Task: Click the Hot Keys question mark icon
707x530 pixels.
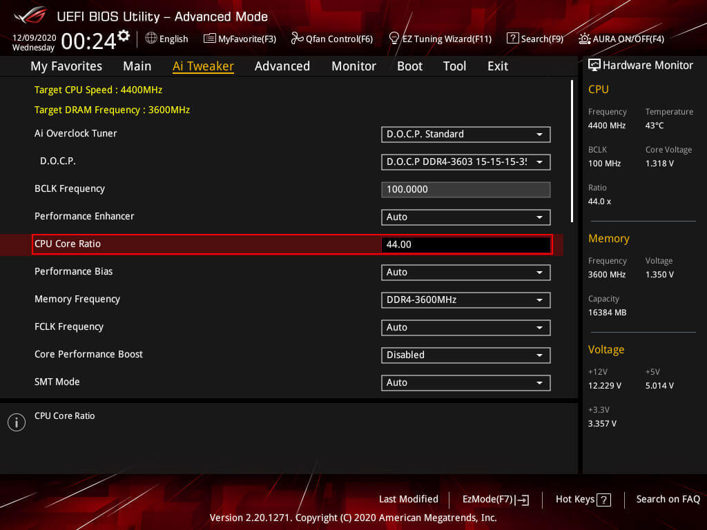Action: point(603,500)
